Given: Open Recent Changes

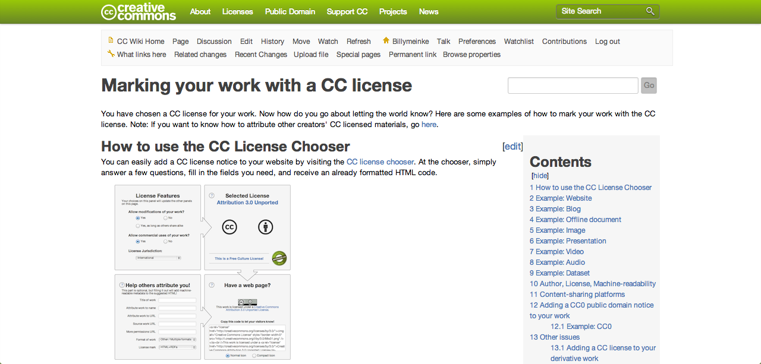Looking at the screenshot, I should tap(261, 55).
